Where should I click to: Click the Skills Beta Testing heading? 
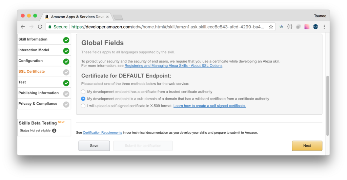pyautogui.click(x=38, y=123)
